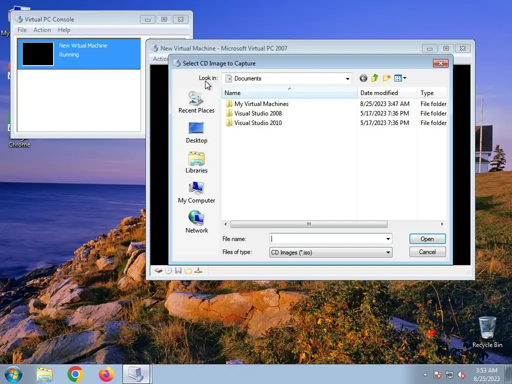Select Libraries in places sidebar
The width and height of the screenshot is (512, 384).
pos(196,162)
